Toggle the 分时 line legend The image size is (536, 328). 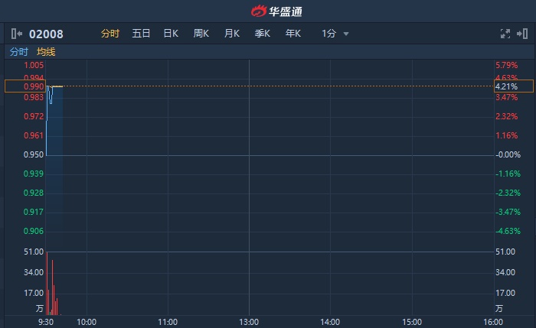click(19, 52)
